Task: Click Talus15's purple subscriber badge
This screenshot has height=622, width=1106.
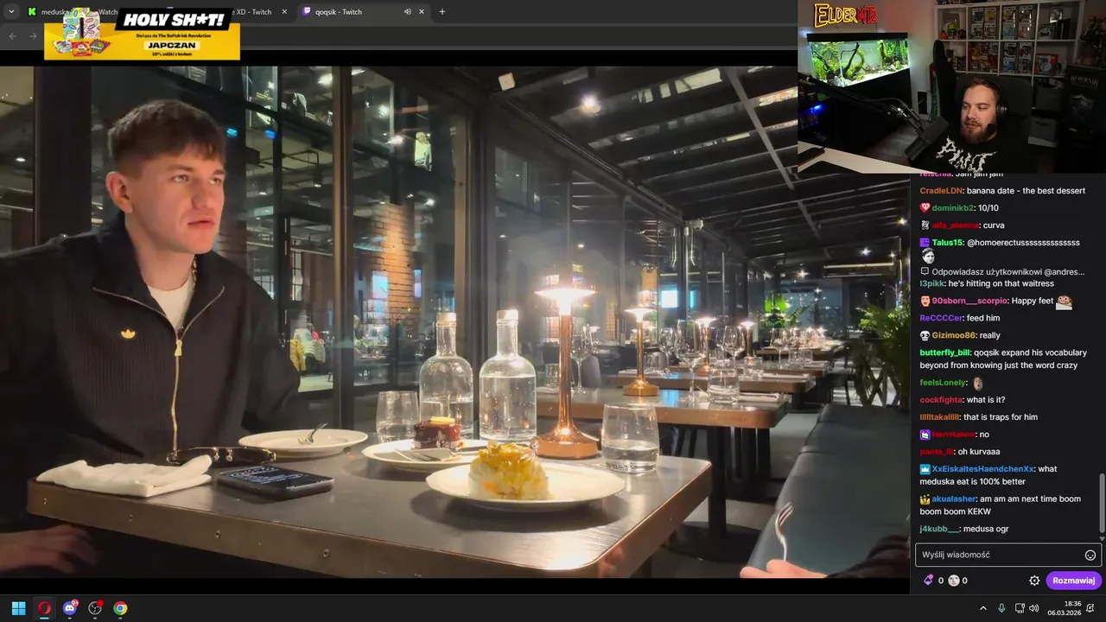Action: [x=925, y=243]
